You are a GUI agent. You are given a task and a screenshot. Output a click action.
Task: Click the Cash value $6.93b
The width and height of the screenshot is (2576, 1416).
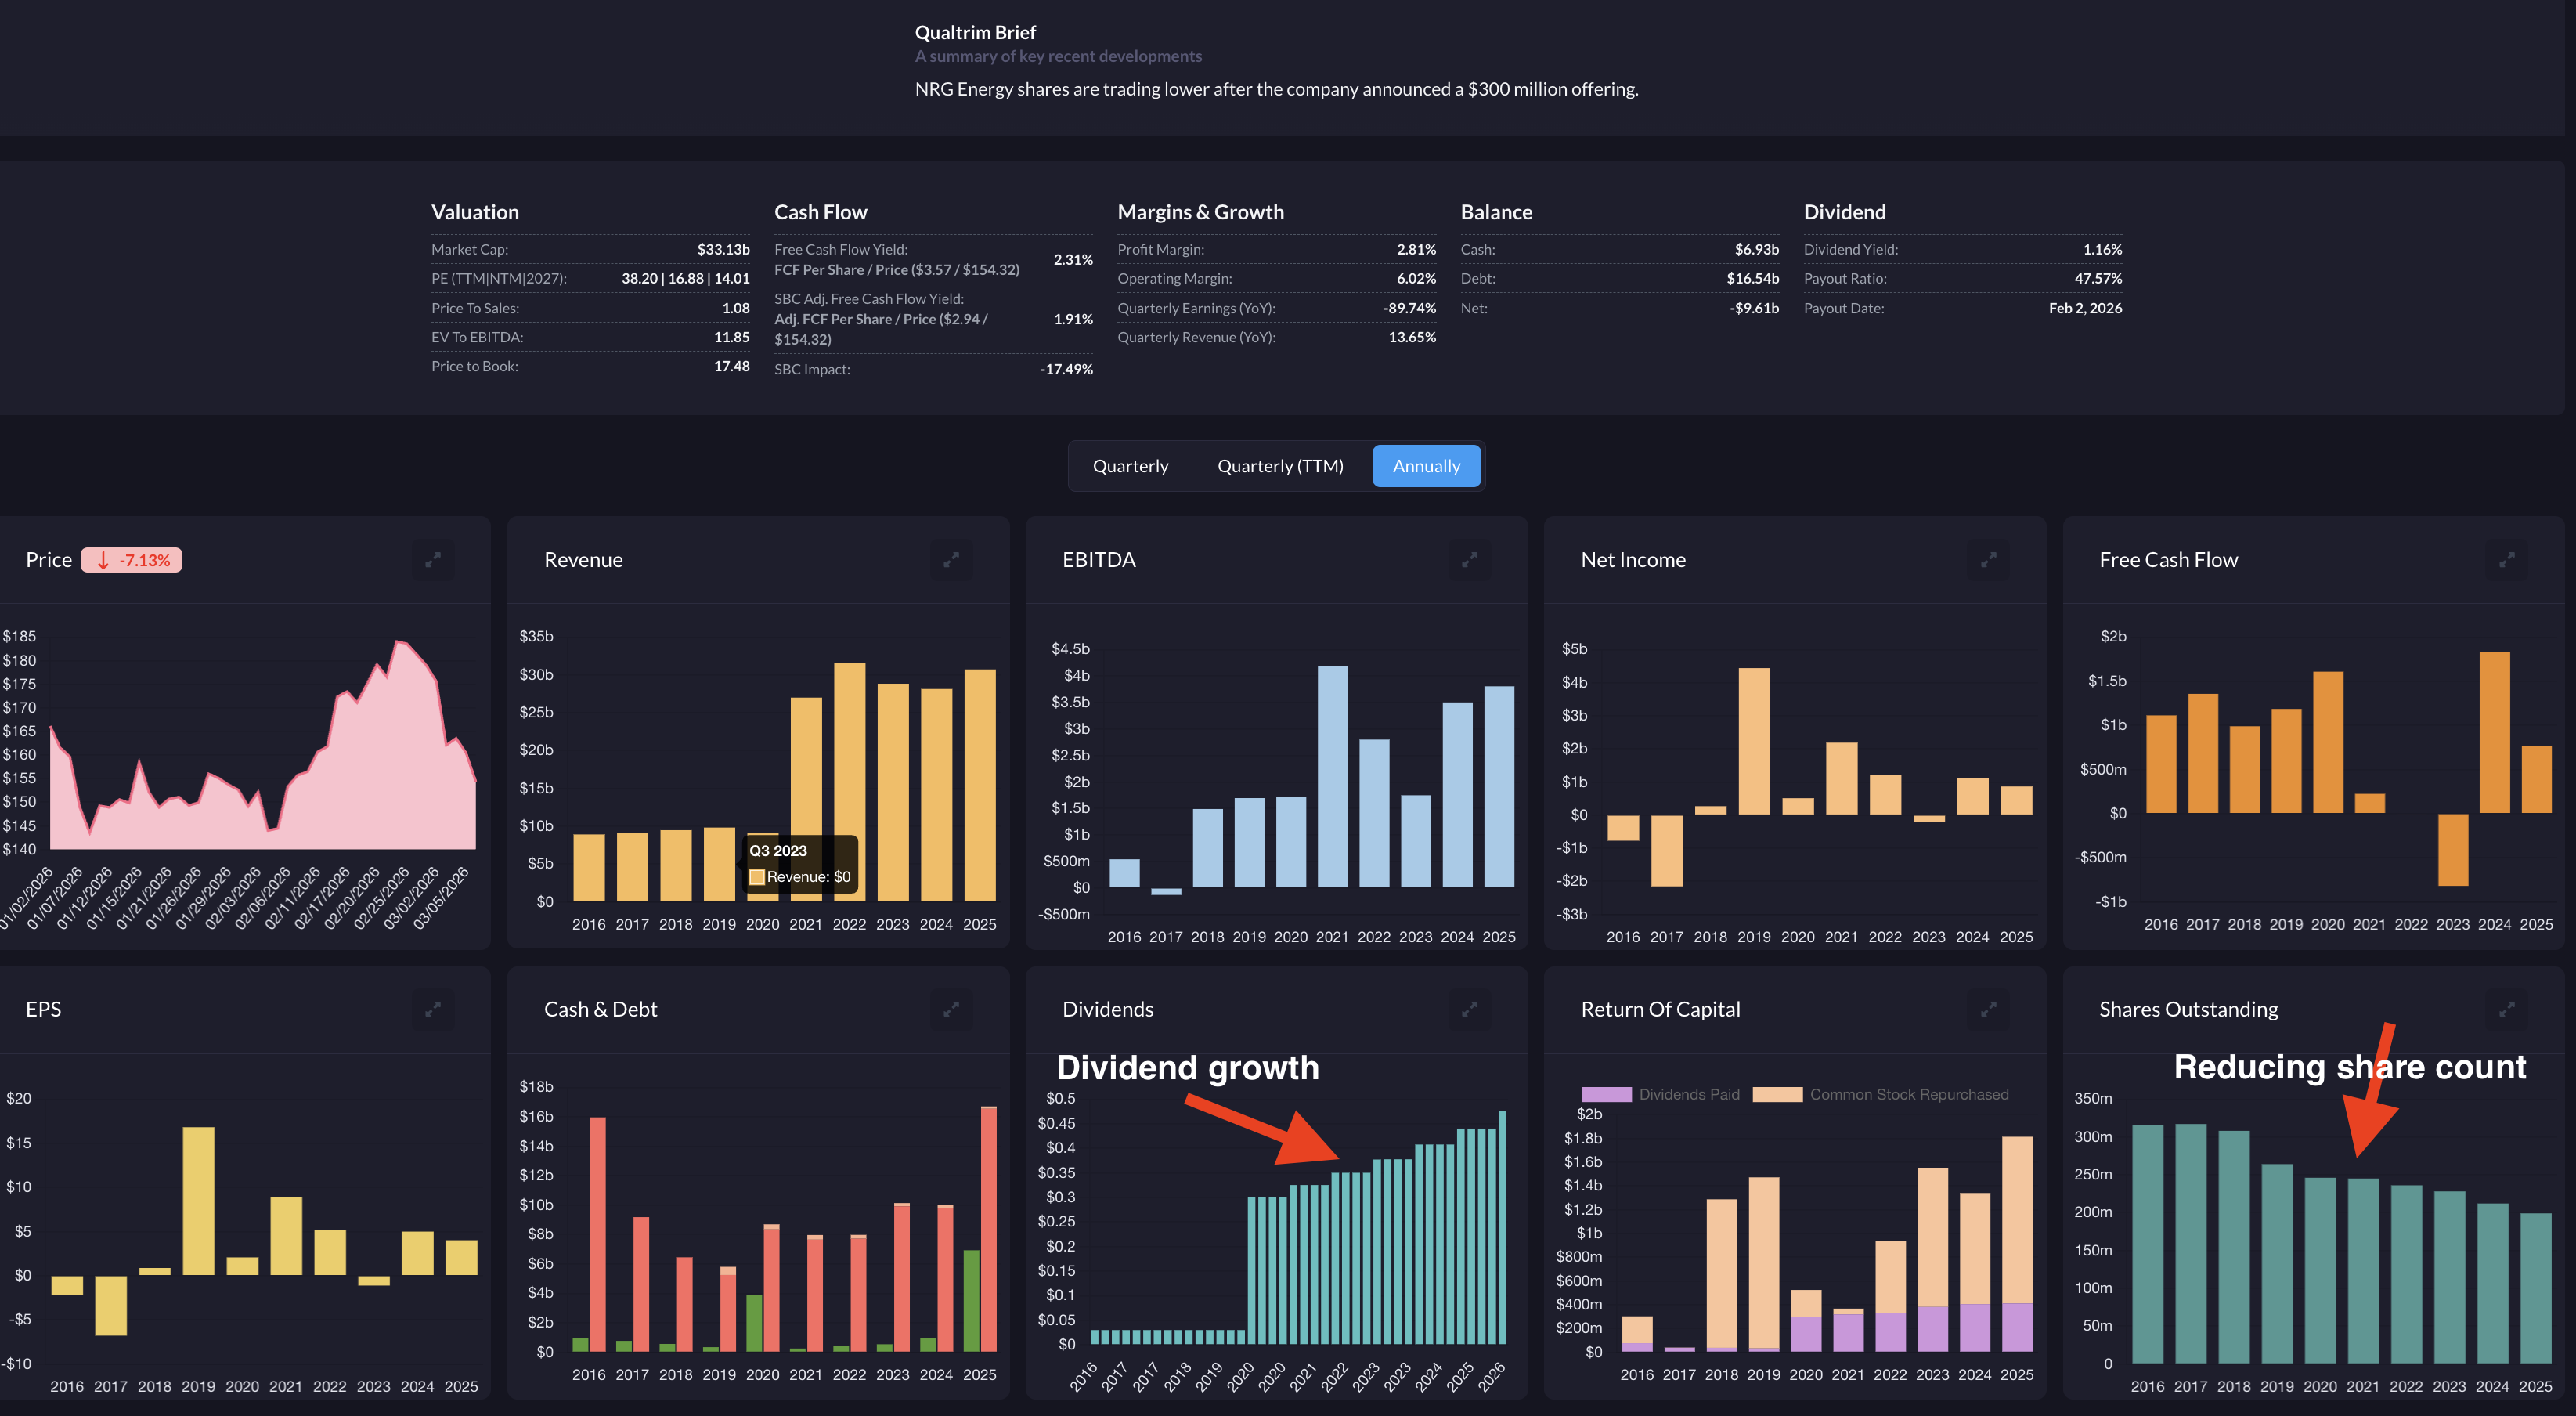pos(1756,249)
